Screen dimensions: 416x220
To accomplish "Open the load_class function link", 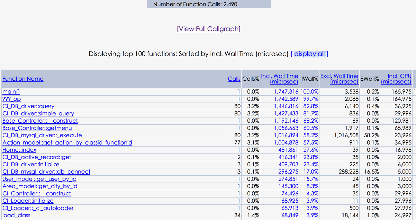I will [x=16, y=215].
